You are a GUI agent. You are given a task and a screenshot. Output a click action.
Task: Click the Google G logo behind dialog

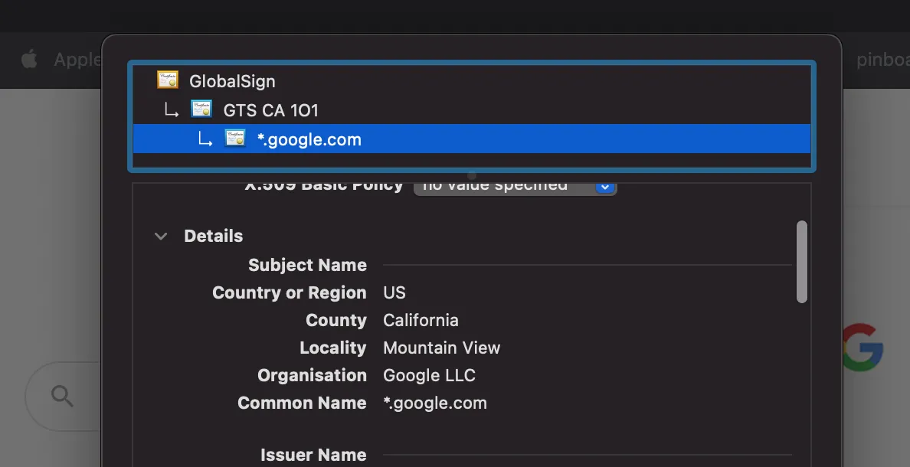tap(863, 348)
